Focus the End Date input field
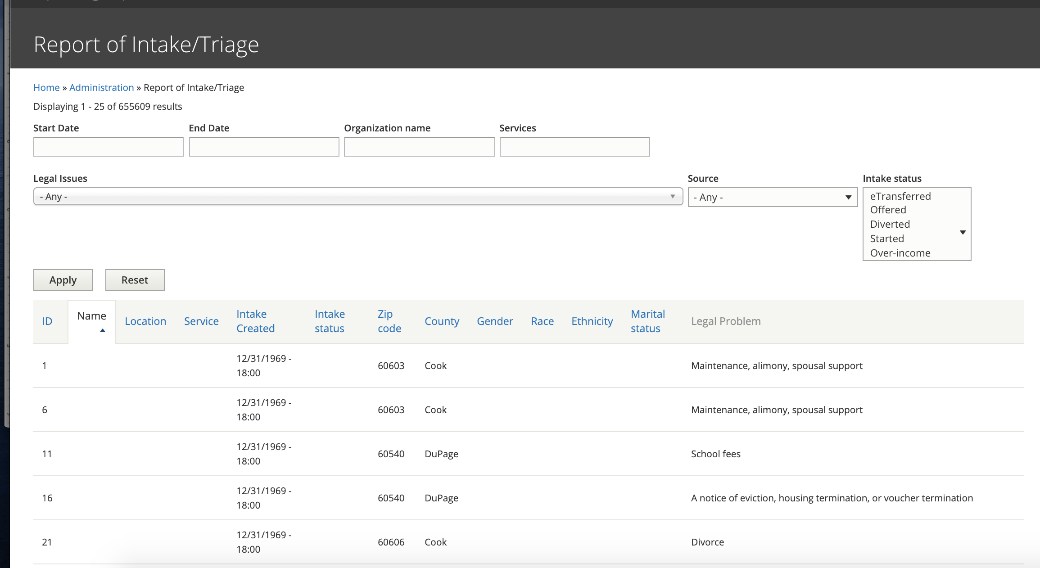 tap(264, 147)
